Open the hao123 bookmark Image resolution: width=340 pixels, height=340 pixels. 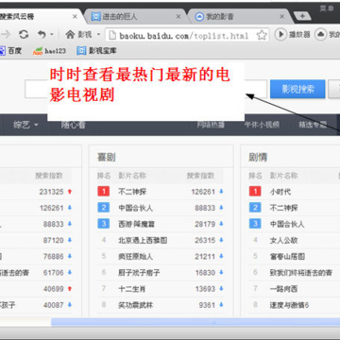click(x=50, y=51)
